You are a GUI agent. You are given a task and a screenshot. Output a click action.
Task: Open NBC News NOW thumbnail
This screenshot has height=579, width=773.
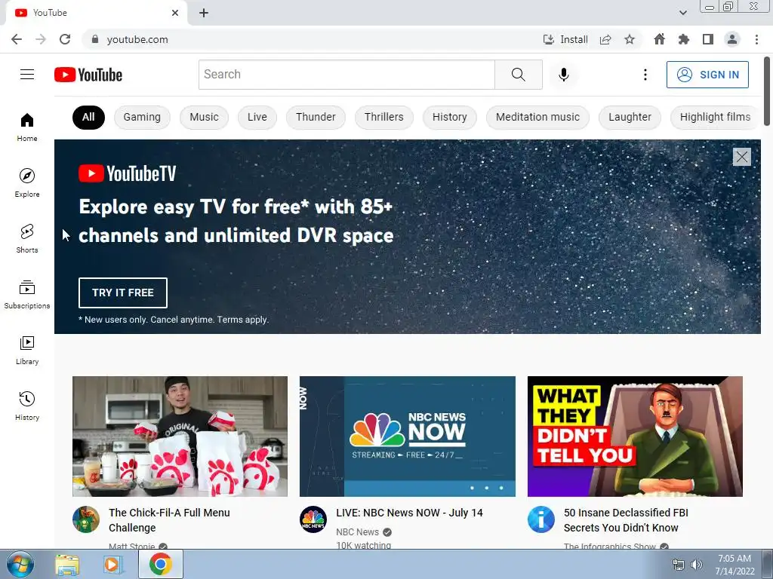pyautogui.click(x=407, y=437)
